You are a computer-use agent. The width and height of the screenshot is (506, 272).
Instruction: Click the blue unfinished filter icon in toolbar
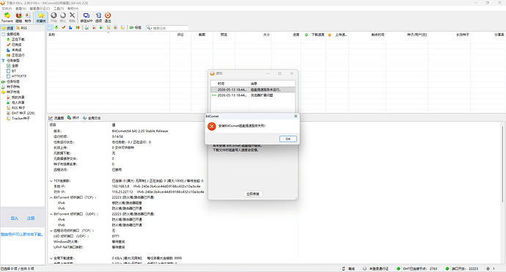70,28
